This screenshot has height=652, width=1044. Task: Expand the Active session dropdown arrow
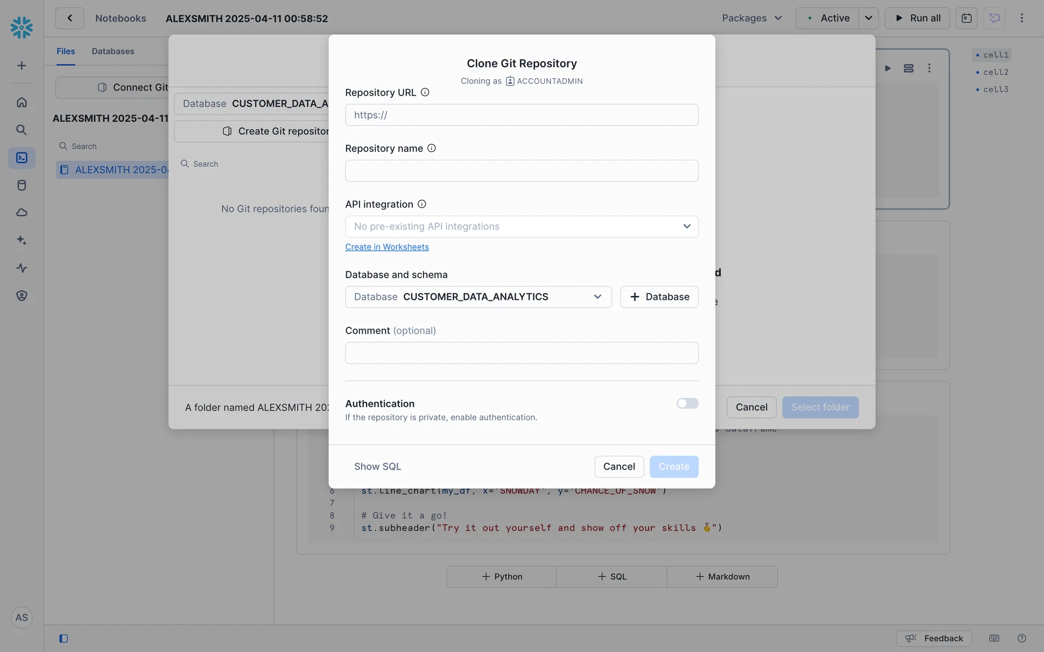pyautogui.click(x=868, y=18)
